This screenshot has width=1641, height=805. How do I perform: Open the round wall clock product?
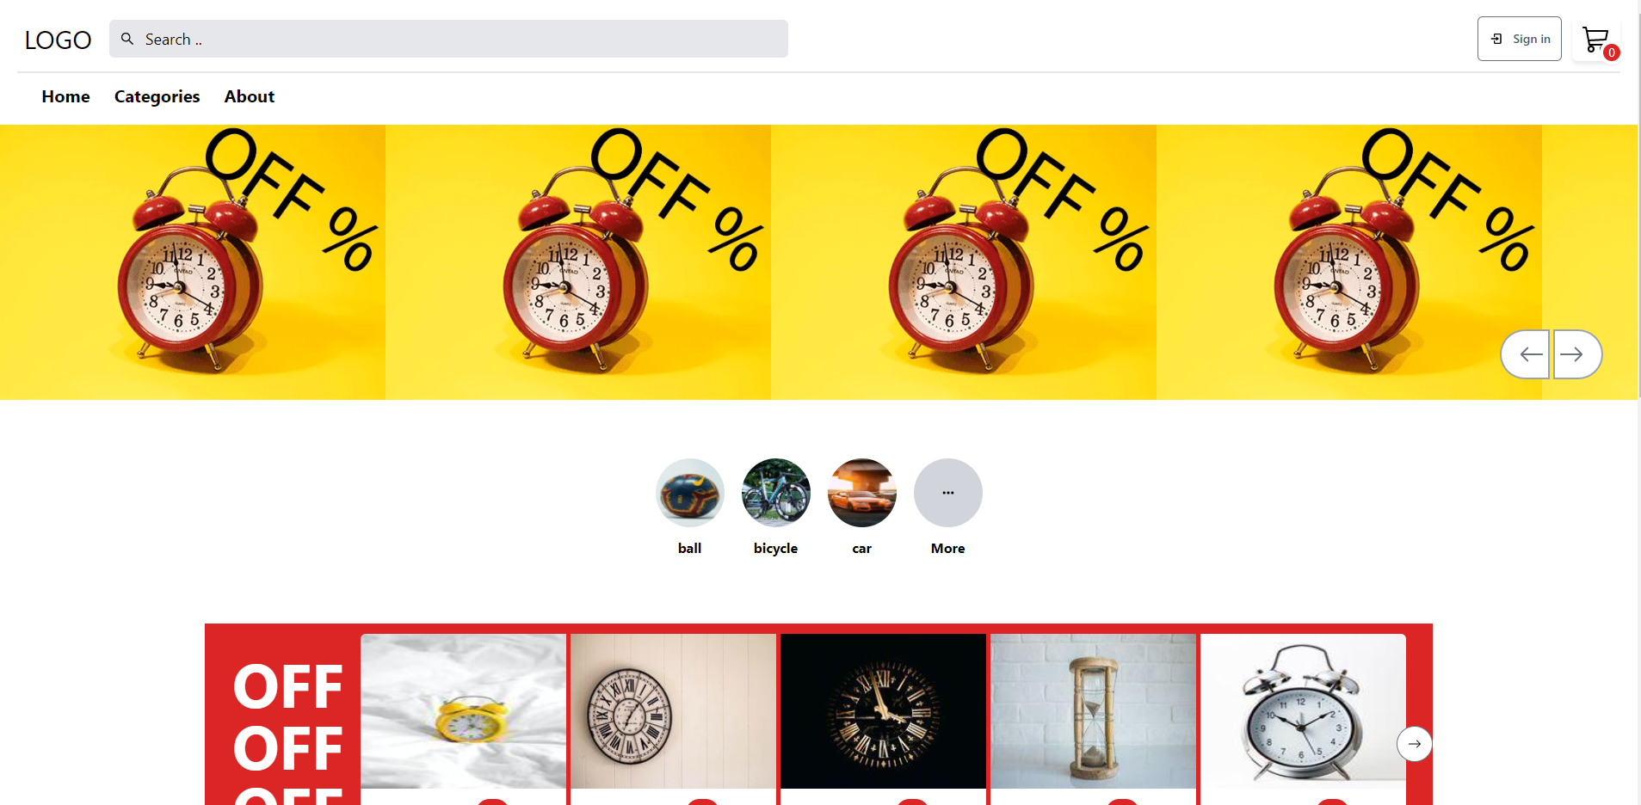pyautogui.click(x=674, y=711)
